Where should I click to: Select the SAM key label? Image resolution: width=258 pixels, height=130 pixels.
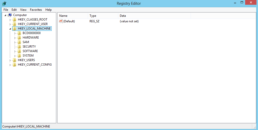pyautogui.click(x=26, y=42)
